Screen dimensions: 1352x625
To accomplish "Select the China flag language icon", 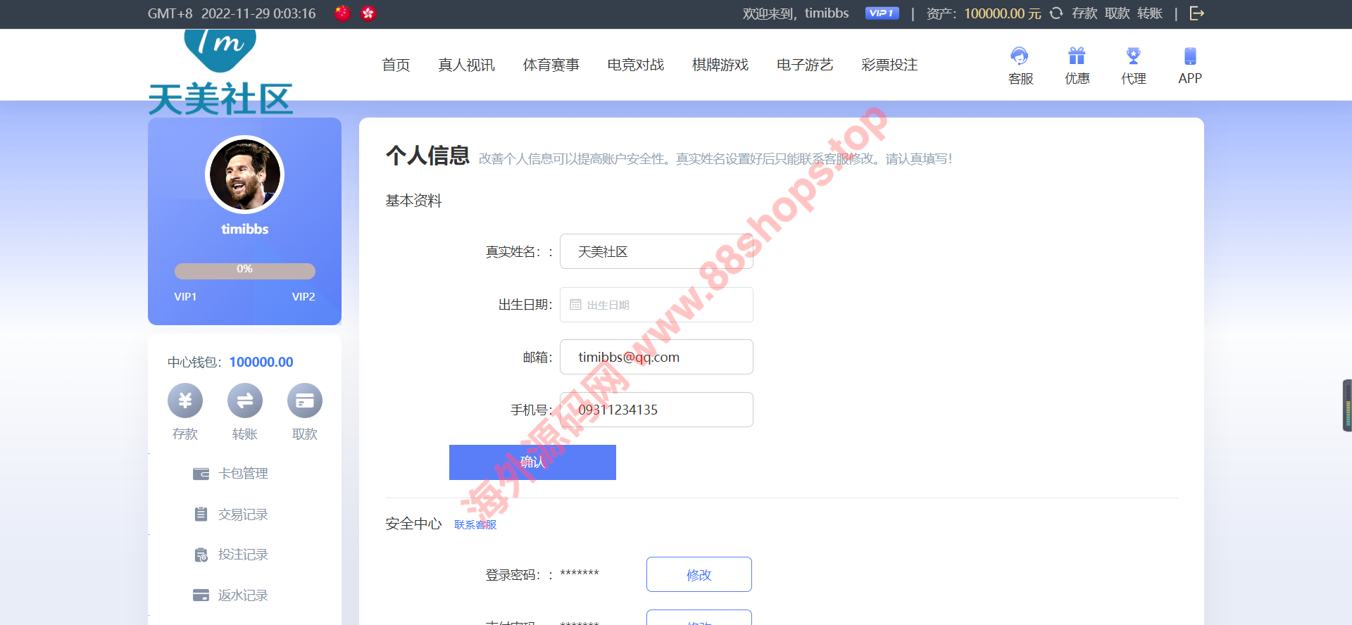I will pyautogui.click(x=342, y=13).
